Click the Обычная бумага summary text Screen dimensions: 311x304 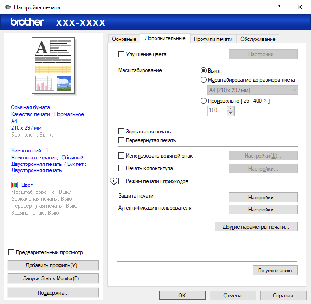tap(30, 107)
